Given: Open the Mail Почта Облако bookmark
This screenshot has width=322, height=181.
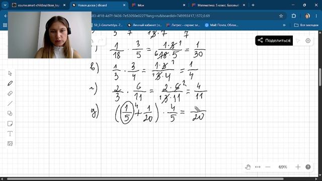Looking at the screenshot, I should [221, 25].
